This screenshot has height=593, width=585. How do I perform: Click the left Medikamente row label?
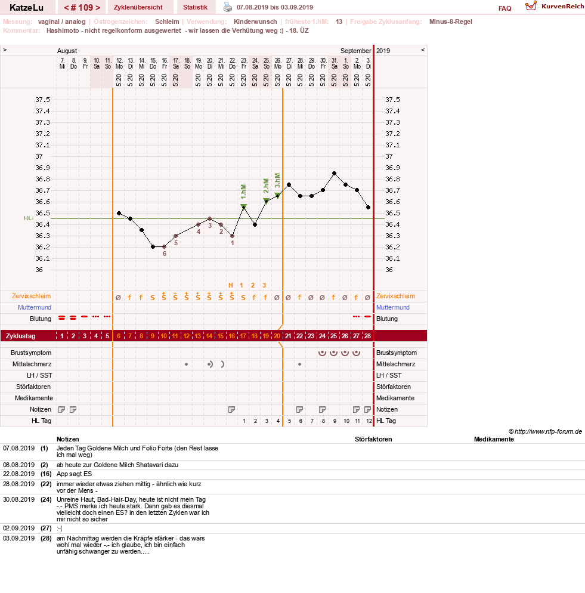[x=33, y=399]
